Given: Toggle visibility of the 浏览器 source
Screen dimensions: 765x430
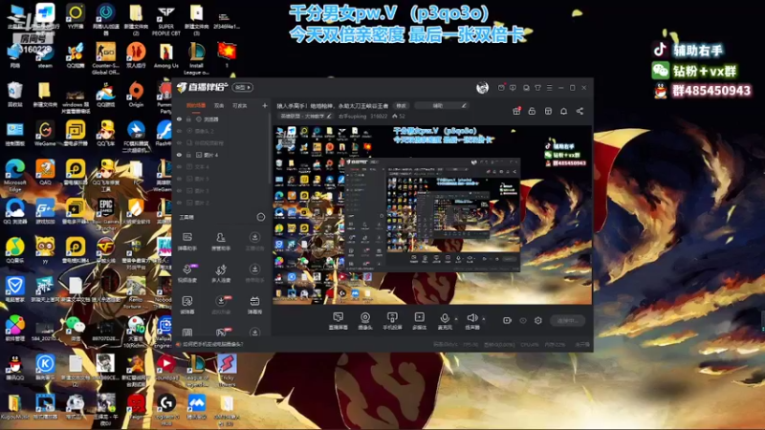Looking at the screenshot, I should pyautogui.click(x=179, y=118).
